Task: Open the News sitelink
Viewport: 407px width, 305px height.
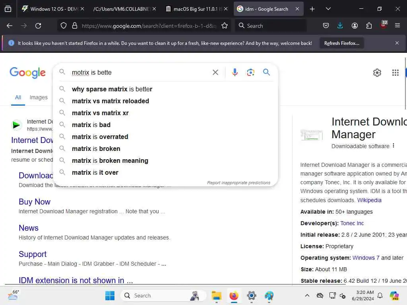Action: 29,228
